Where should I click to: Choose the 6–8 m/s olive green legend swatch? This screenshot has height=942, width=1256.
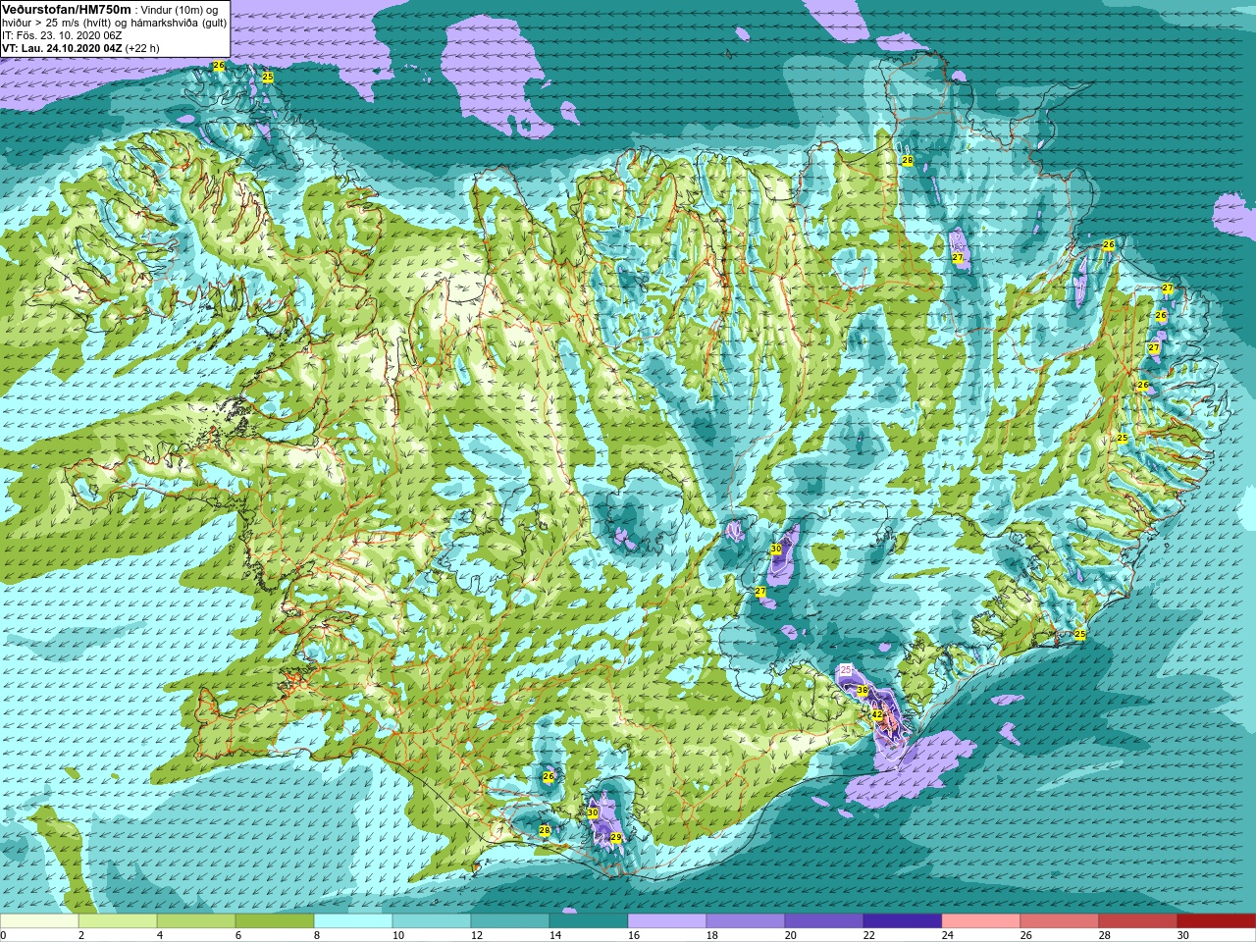click(275, 920)
